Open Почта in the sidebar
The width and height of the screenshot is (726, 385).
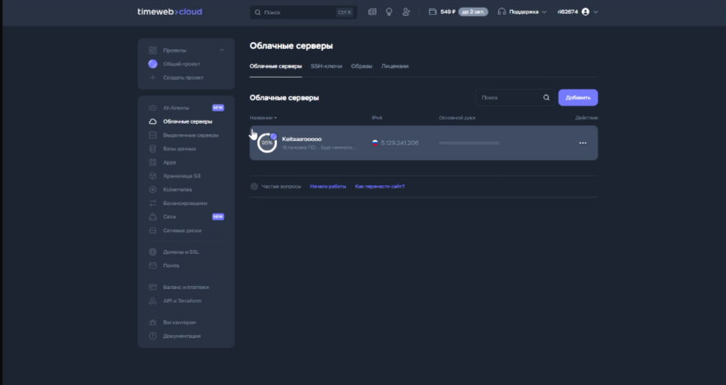(x=171, y=266)
